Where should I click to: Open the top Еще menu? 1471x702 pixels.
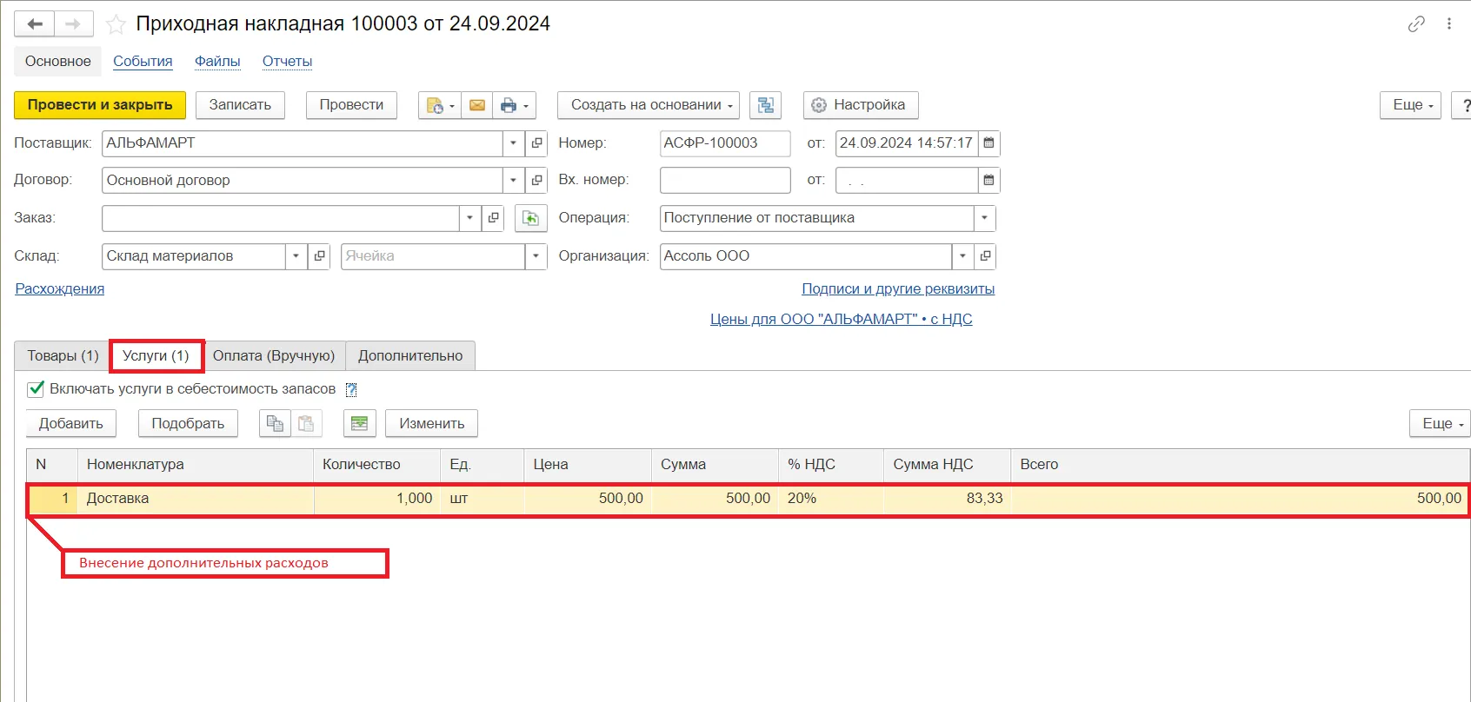(1411, 105)
